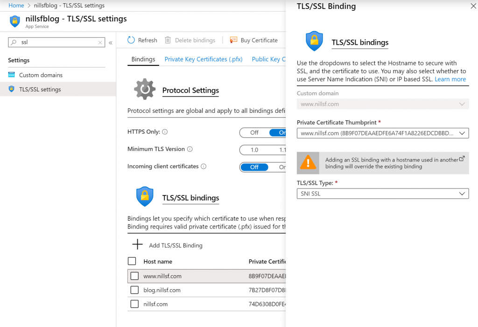Turn HTTPS Only Off

coord(254,132)
